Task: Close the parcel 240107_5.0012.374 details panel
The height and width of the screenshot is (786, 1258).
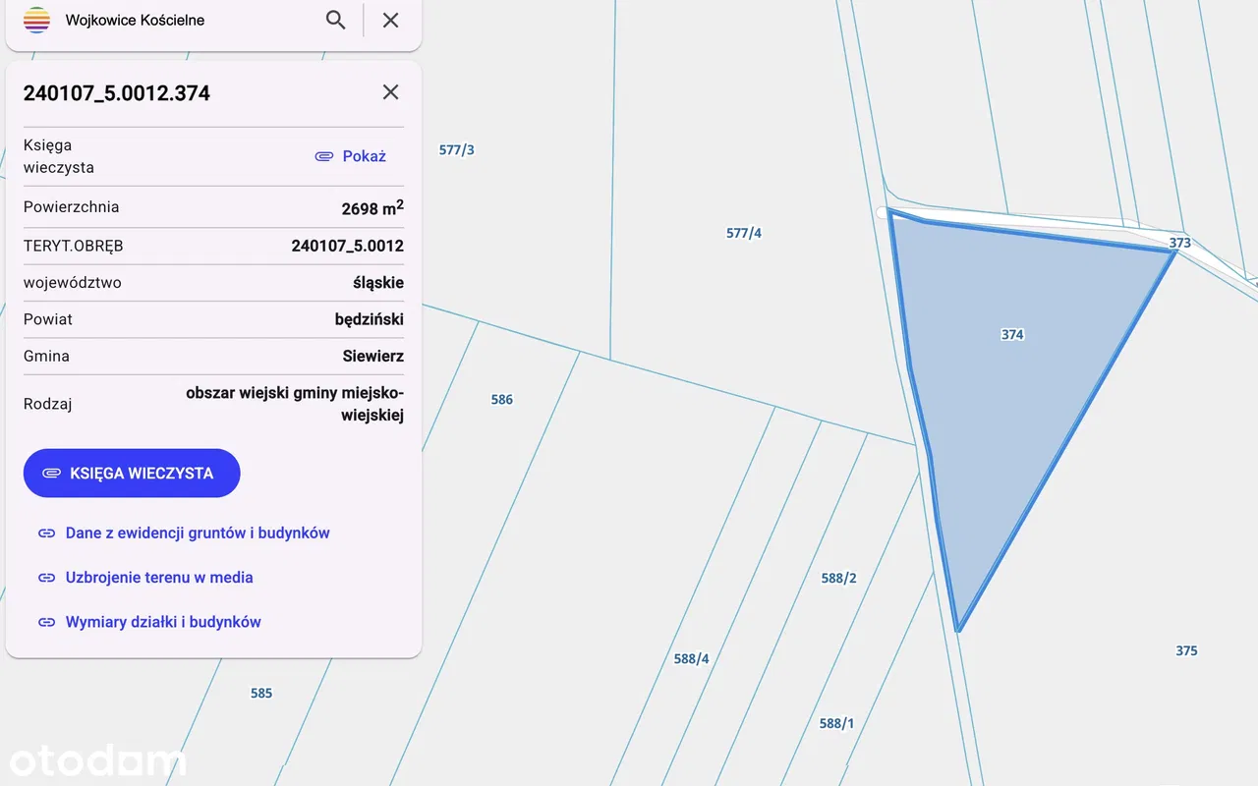Action: (390, 92)
